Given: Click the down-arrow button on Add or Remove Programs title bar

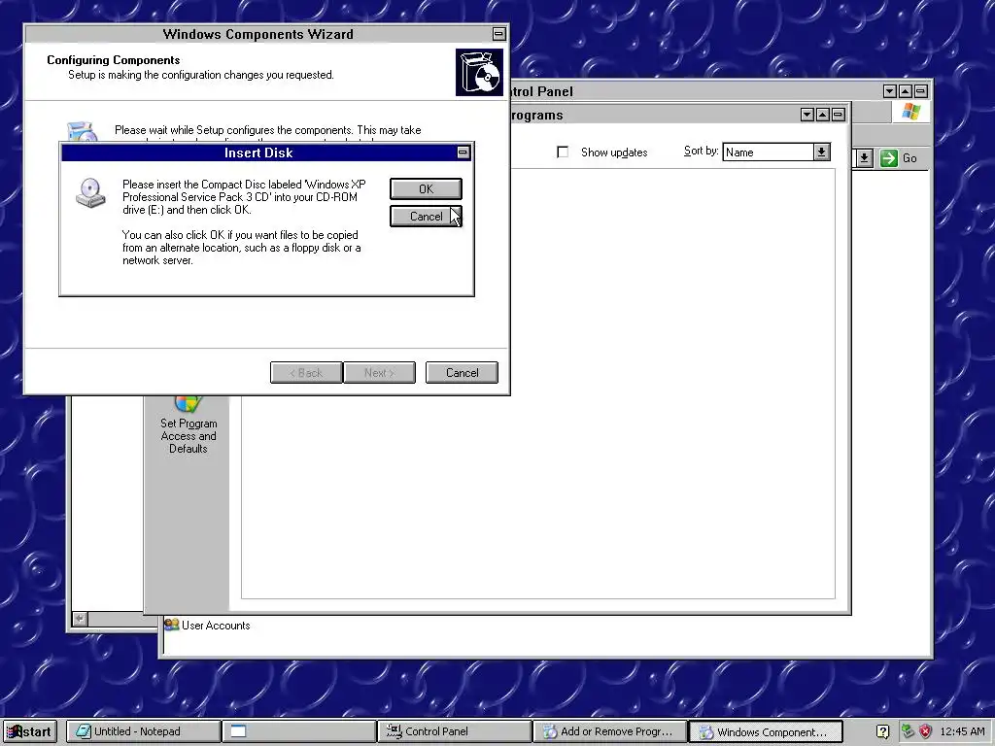Looking at the screenshot, I should [x=807, y=115].
